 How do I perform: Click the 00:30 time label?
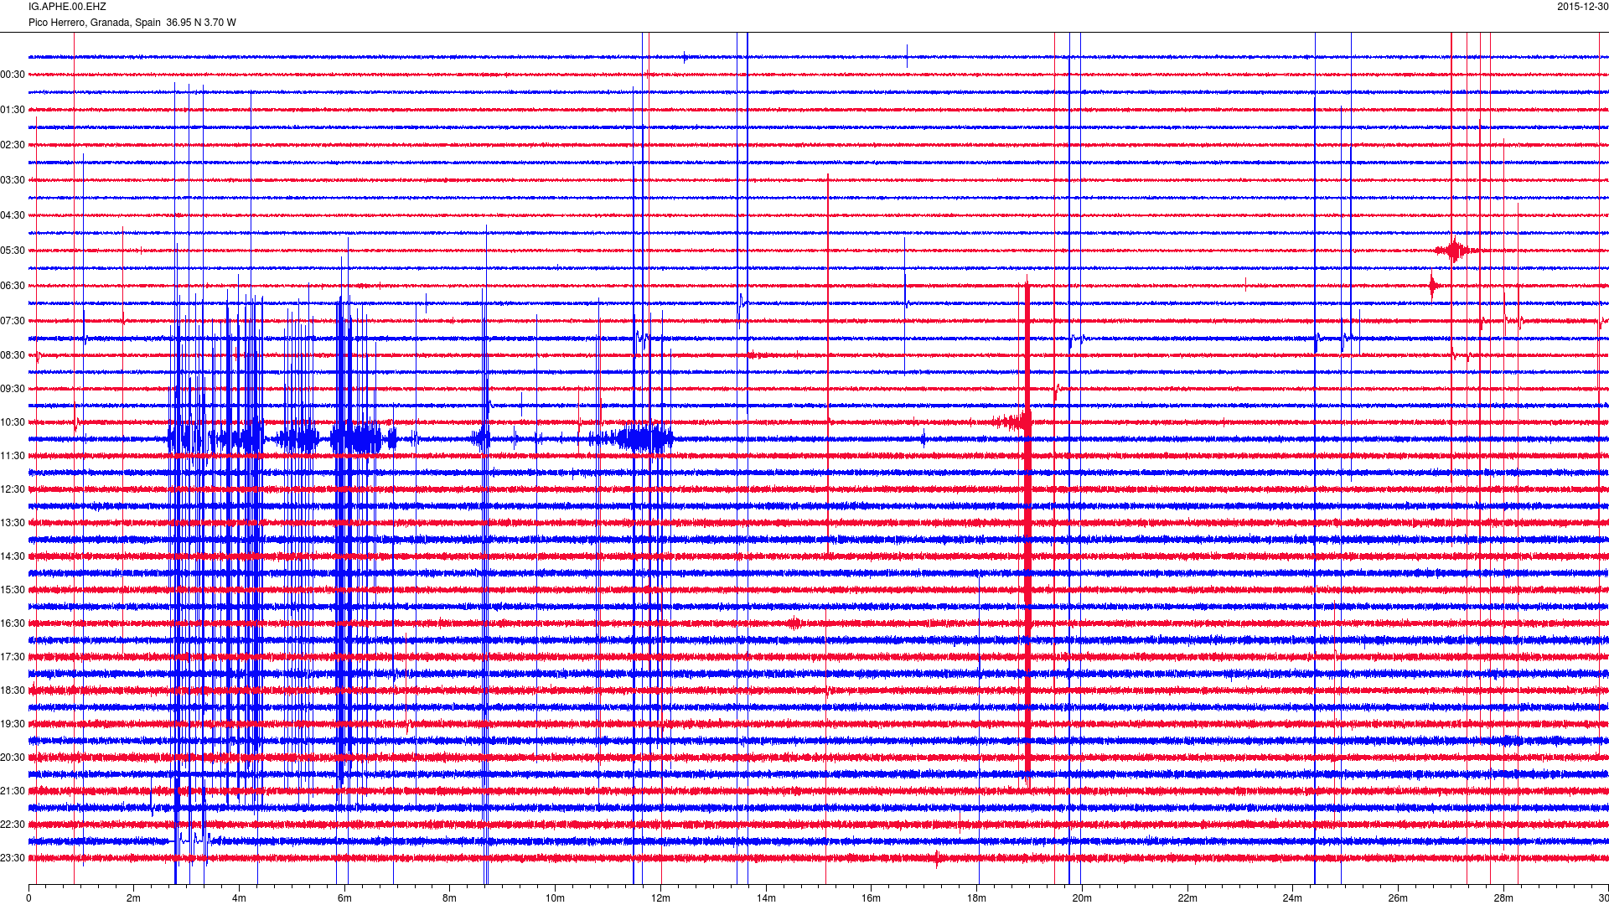(x=13, y=75)
